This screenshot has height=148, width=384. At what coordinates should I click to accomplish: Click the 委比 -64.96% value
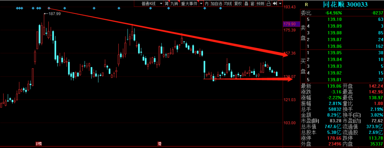pyautogui.click(x=333, y=13)
